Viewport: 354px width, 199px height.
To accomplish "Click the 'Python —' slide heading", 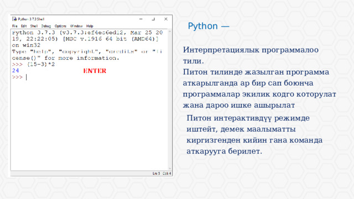I will (209, 26).
